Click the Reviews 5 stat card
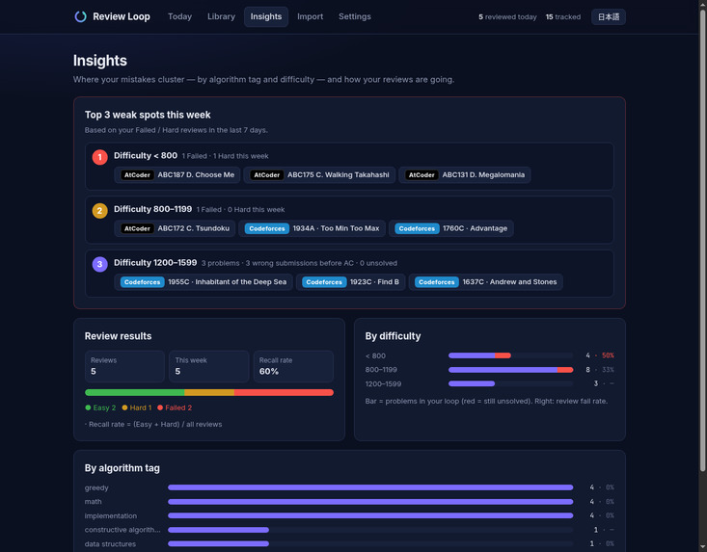 click(124, 366)
